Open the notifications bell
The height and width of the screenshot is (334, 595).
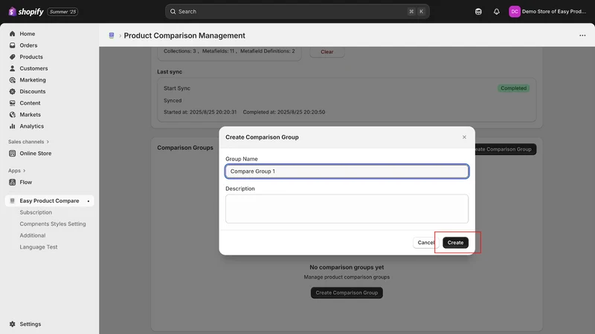[496, 12]
